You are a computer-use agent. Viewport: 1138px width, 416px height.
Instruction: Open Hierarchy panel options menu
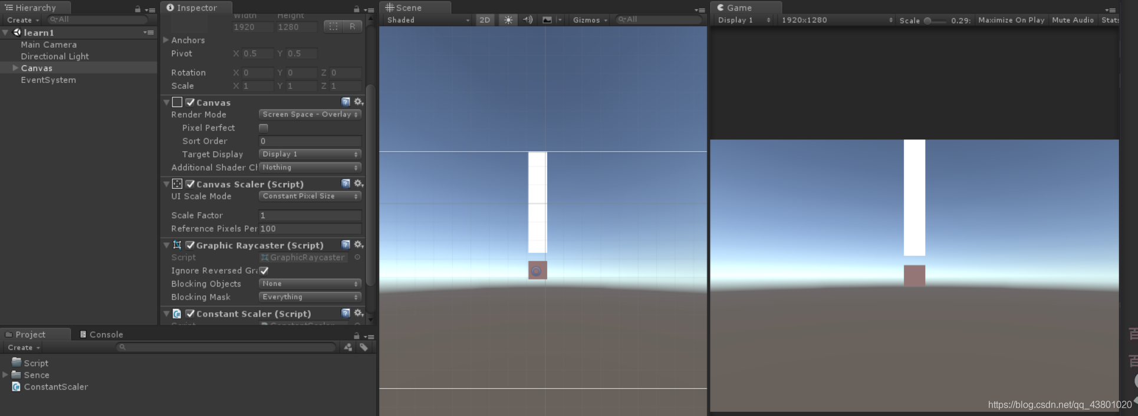pos(150,9)
